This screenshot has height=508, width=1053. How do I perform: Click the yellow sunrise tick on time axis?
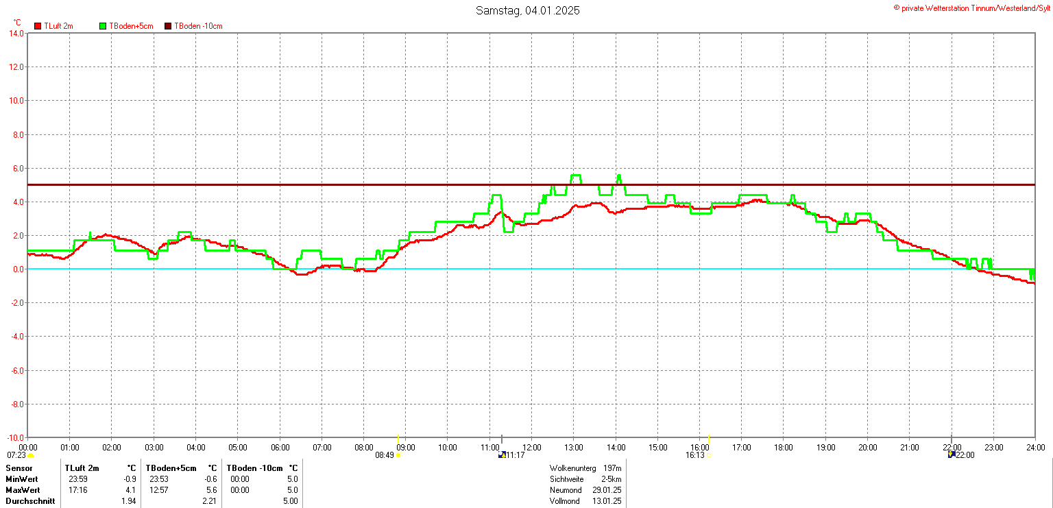click(398, 439)
